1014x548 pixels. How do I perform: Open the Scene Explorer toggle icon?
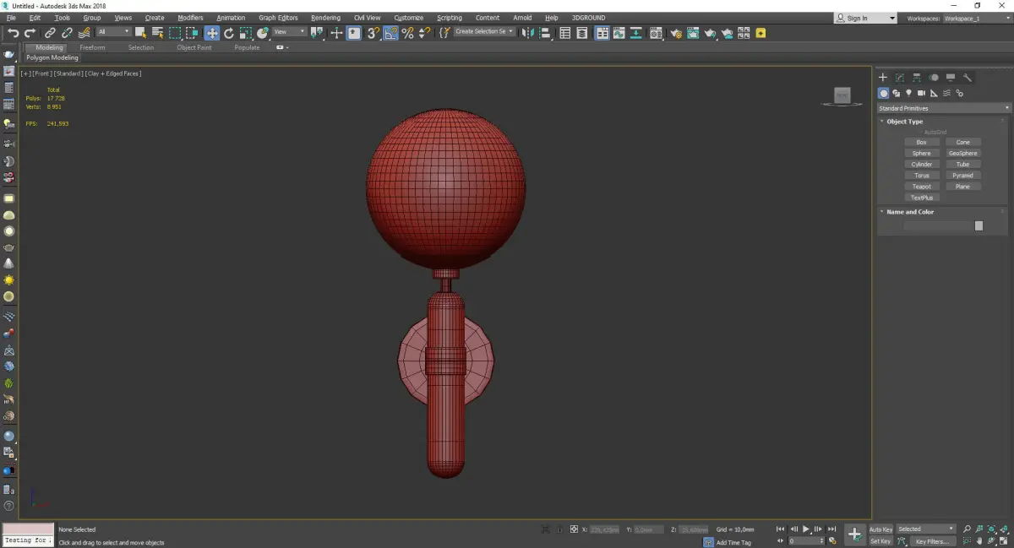click(564, 33)
